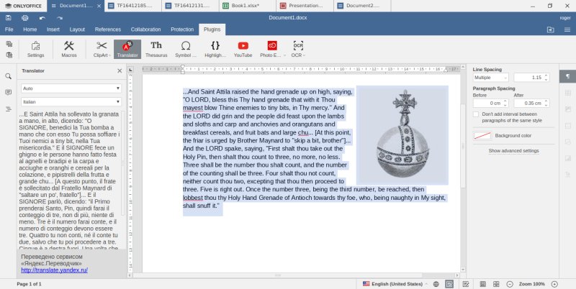Toggle Don't add interval between paragraphs checkbox
Image resolution: width=576 pixels, height=289 pixels.
(476, 114)
